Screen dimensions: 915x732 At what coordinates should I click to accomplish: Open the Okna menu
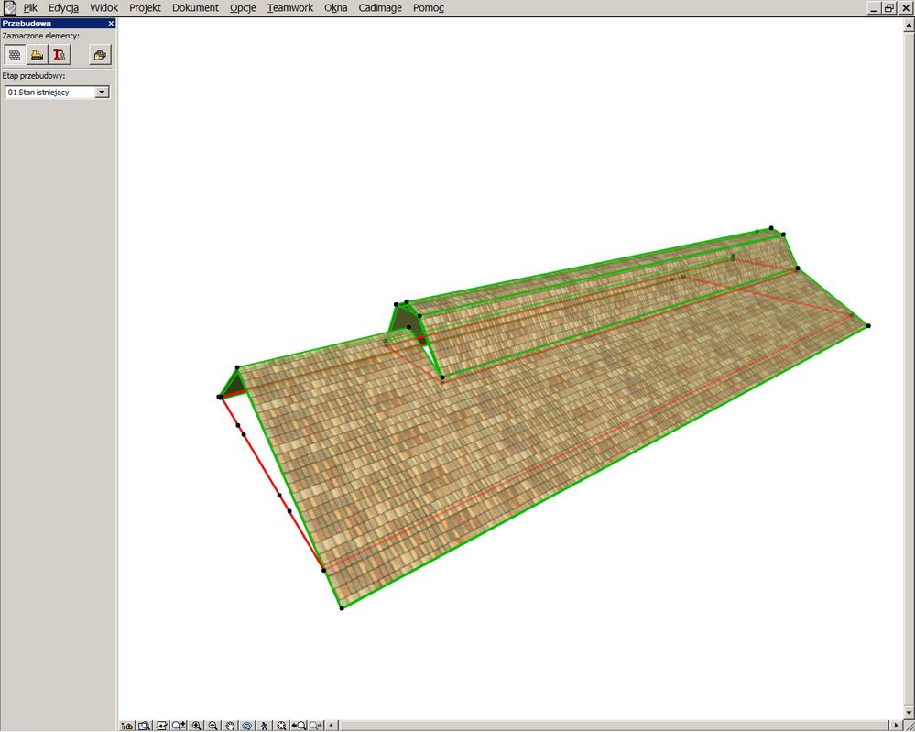click(x=335, y=8)
